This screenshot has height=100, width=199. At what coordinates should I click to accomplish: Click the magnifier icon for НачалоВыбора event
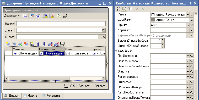191,61
